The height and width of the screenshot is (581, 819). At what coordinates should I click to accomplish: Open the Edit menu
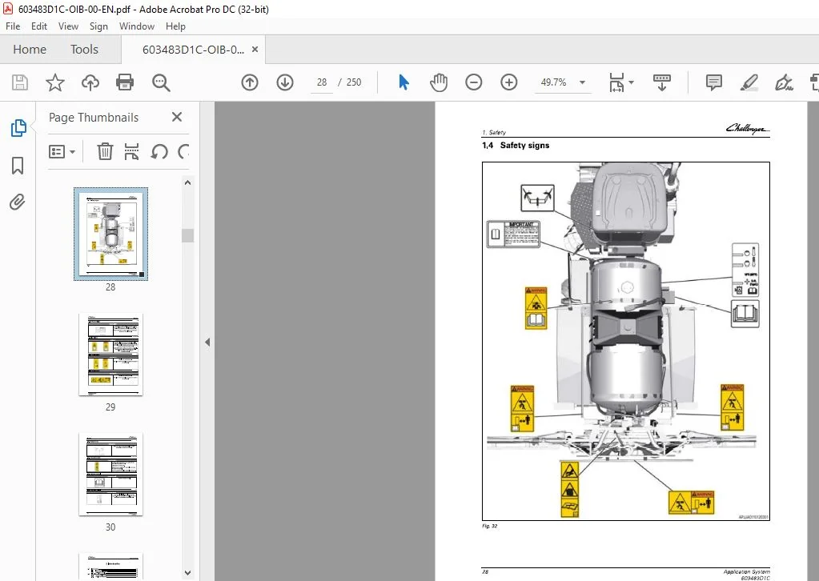point(39,26)
